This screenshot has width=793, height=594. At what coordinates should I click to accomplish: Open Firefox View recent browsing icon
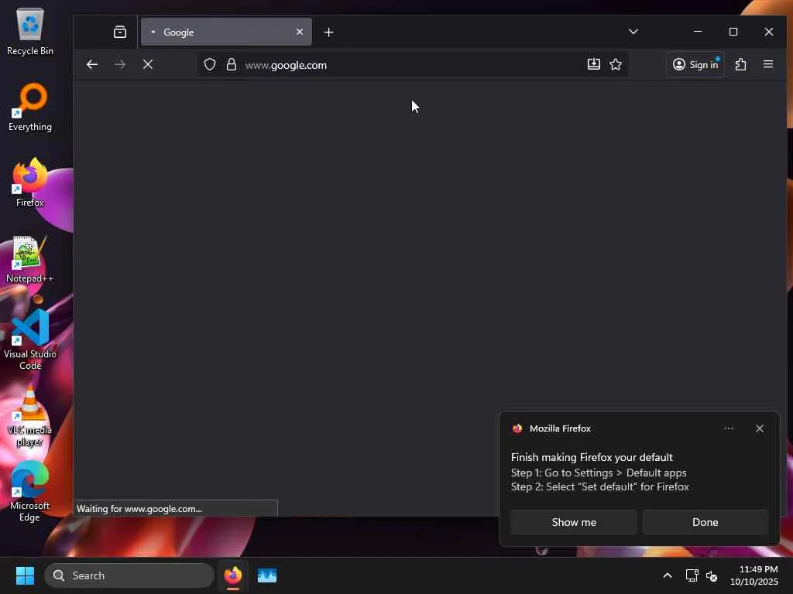pyautogui.click(x=120, y=32)
